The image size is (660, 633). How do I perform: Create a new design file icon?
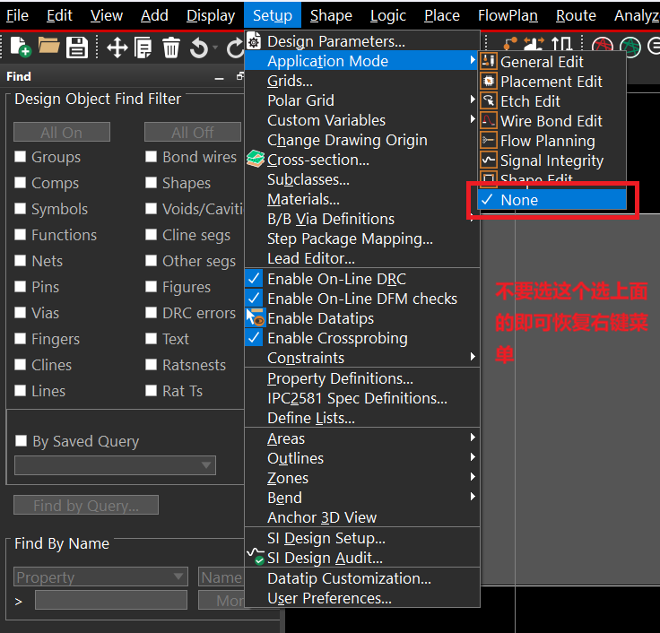(x=20, y=47)
